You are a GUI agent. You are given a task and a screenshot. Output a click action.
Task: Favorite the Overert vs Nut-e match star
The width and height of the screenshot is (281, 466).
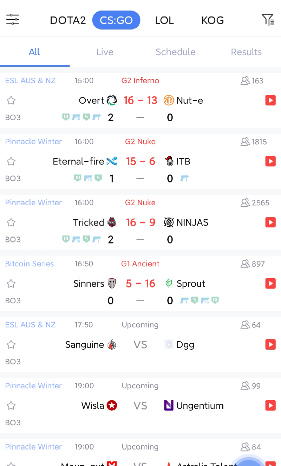tap(11, 101)
